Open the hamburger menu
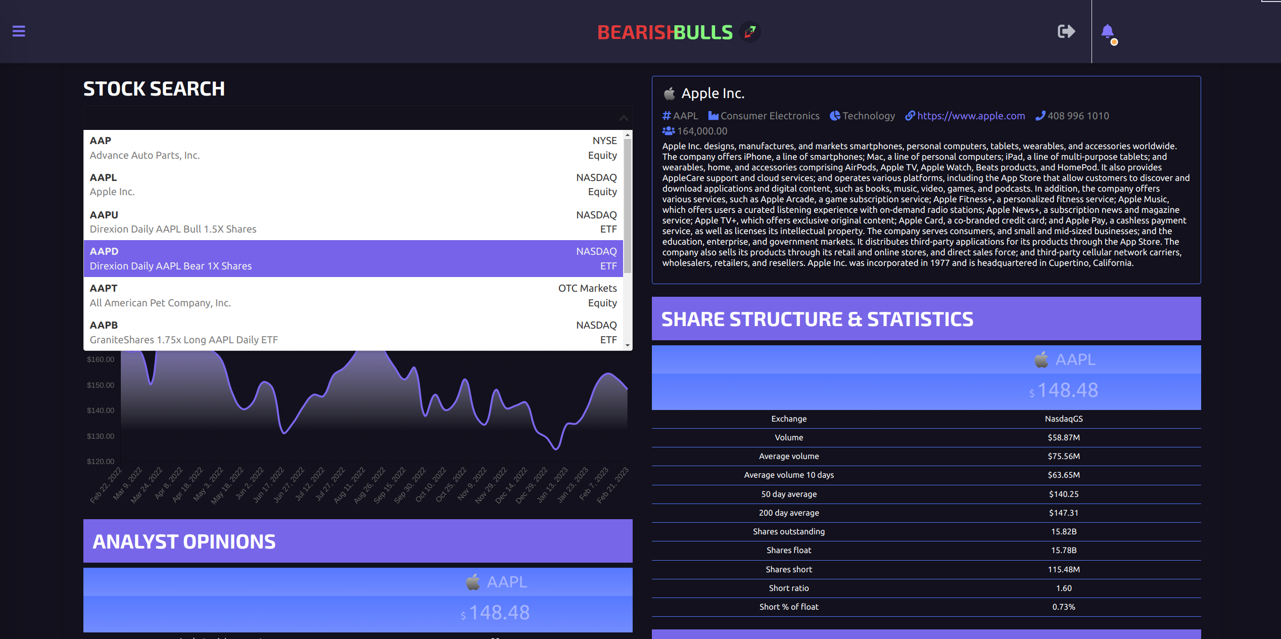 click(x=19, y=31)
